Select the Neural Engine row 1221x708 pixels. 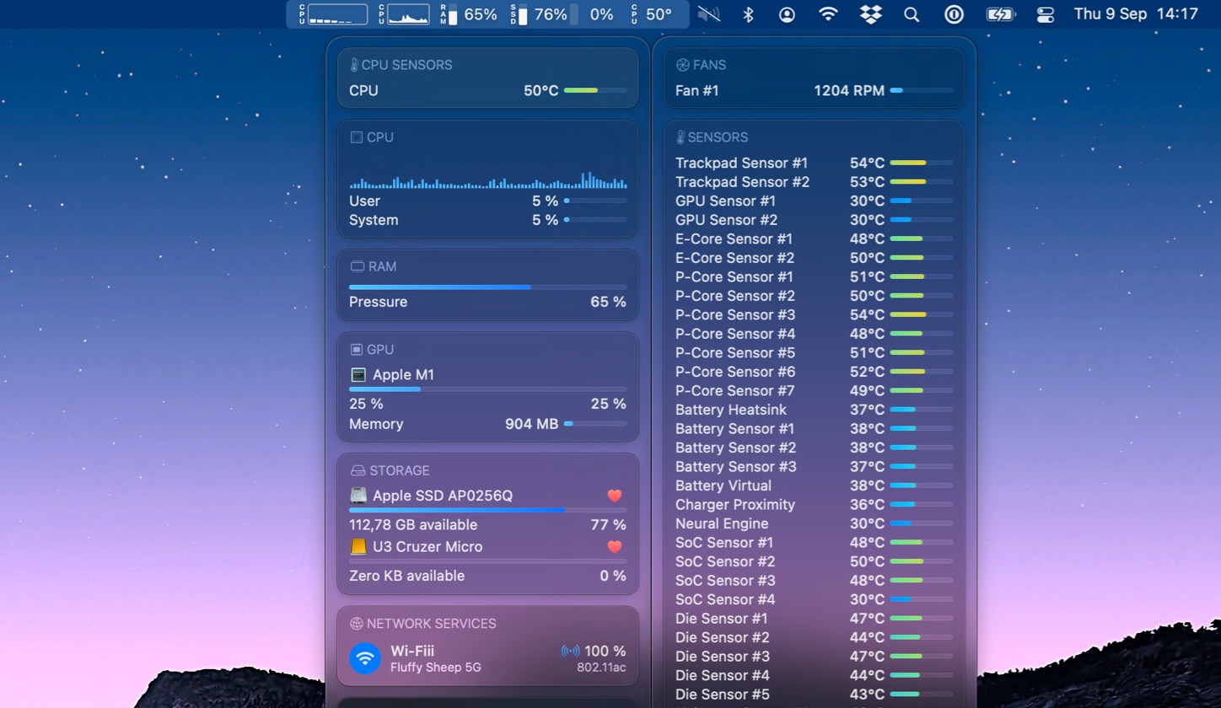coord(814,523)
